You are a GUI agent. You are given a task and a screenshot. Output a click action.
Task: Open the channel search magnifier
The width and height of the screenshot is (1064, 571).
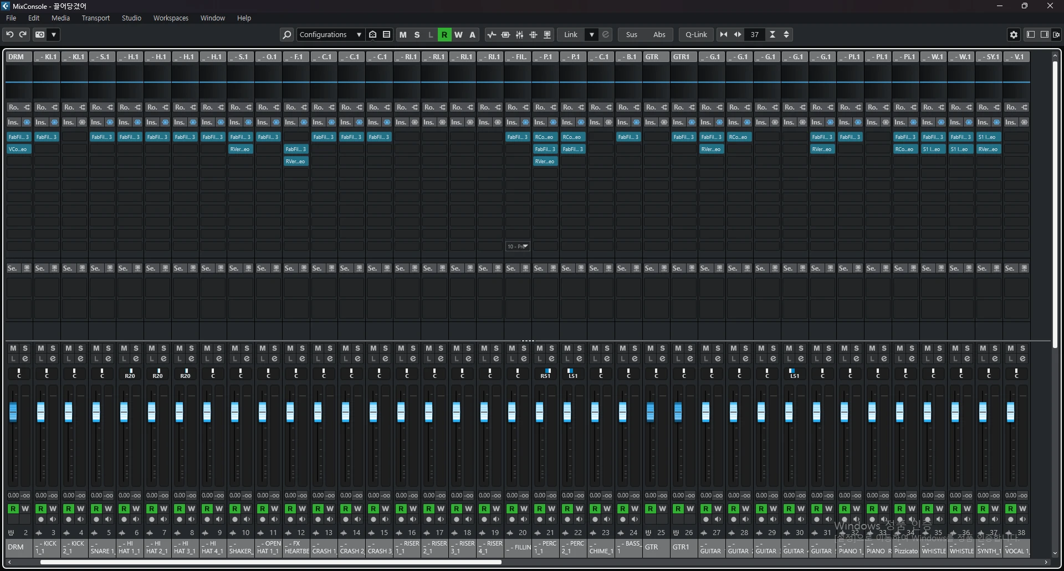click(x=287, y=34)
